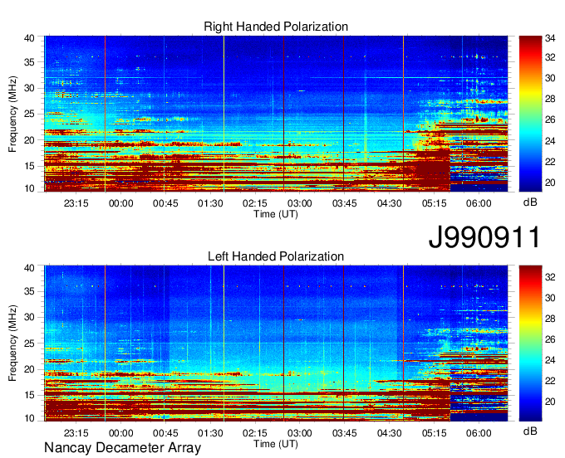The height and width of the screenshot is (458, 565).
Task: Click the 03:00 tick on Right Handed plot
Action: [300, 203]
